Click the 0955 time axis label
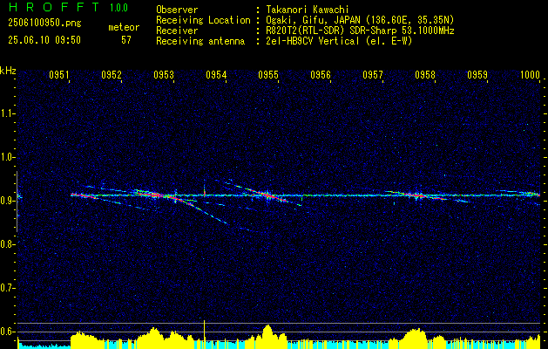 (x=268, y=74)
